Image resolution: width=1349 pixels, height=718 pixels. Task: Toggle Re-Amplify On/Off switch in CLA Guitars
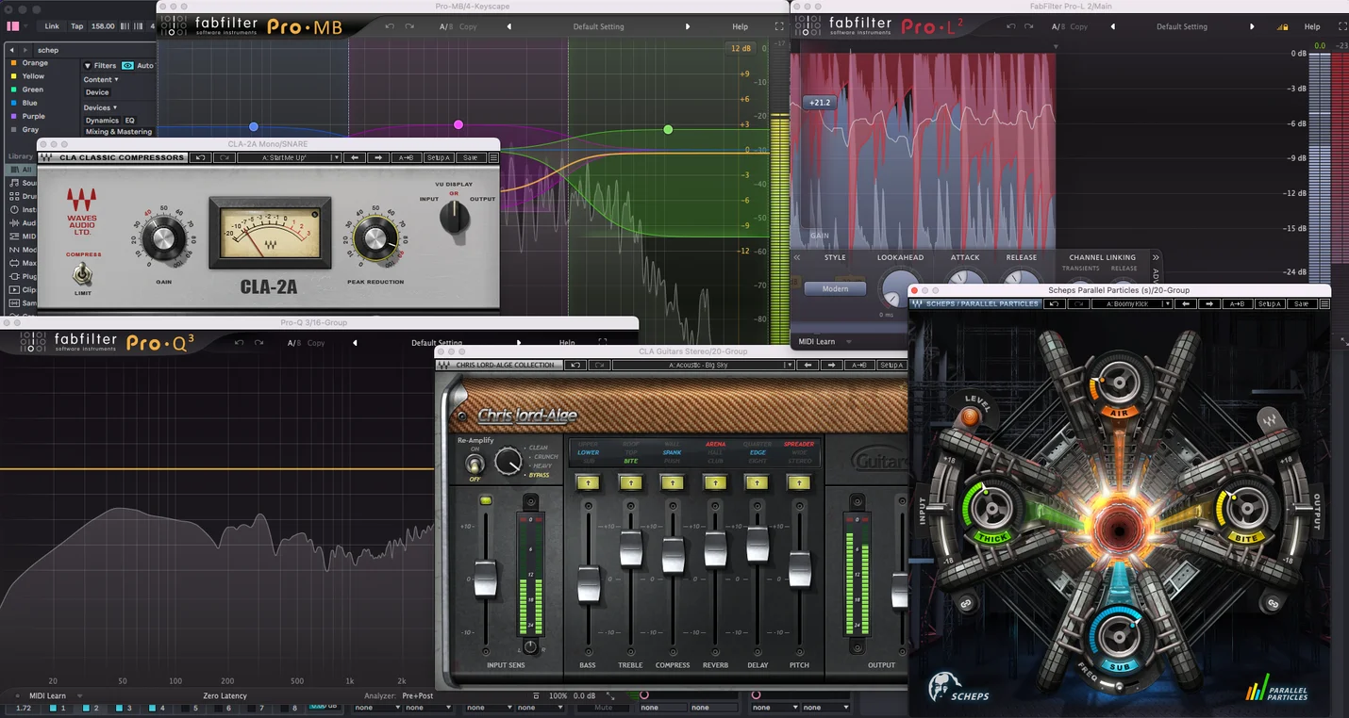click(475, 464)
